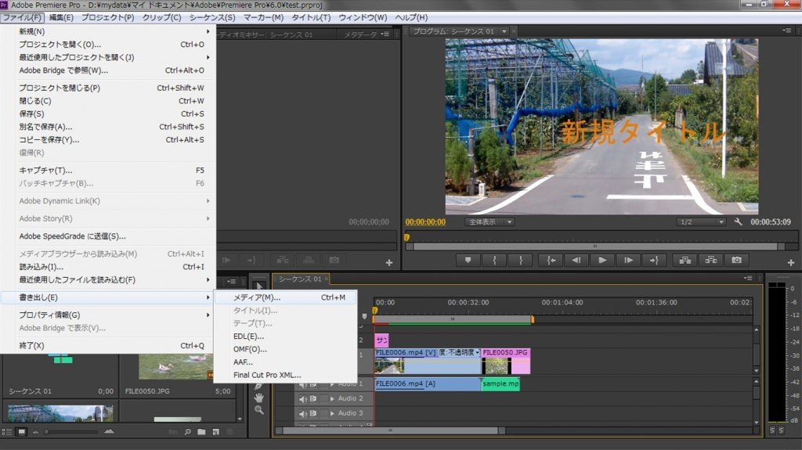Click the Find magnifier in project panel
Viewport: 802px width, 450px height.
coord(188,432)
